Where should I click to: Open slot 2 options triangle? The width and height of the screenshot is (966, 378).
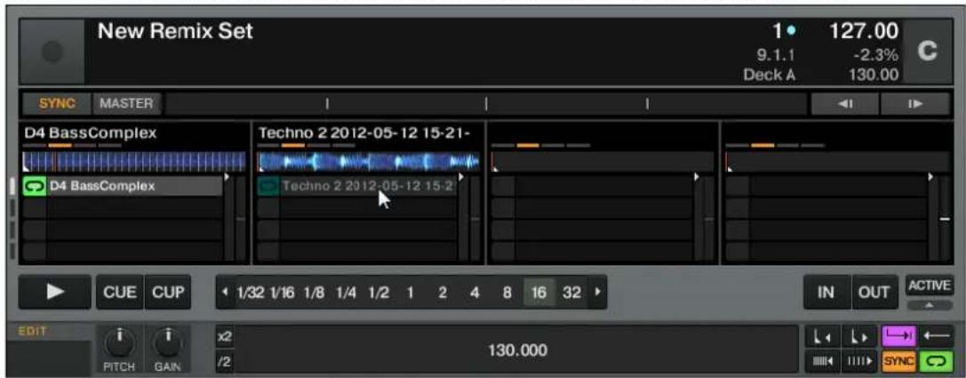point(461,177)
